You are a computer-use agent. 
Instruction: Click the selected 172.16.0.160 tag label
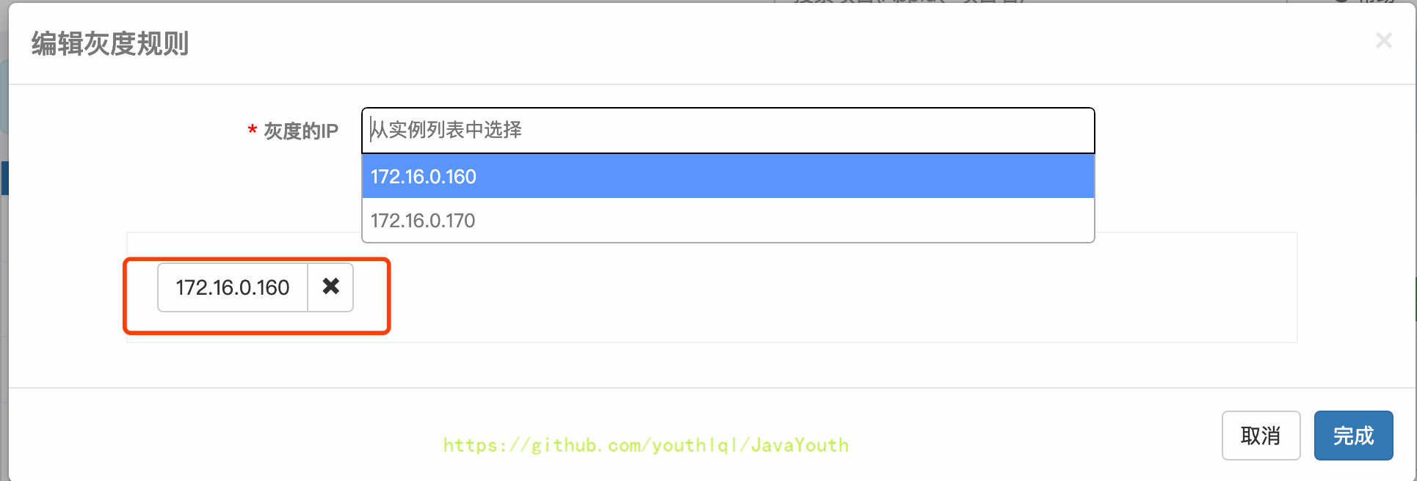[x=233, y=287]
